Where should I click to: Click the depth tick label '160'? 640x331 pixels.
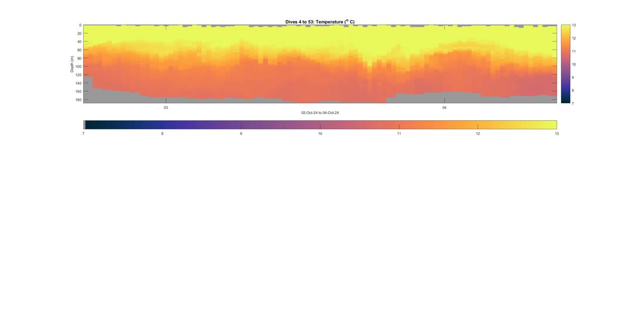click(78, 92)
